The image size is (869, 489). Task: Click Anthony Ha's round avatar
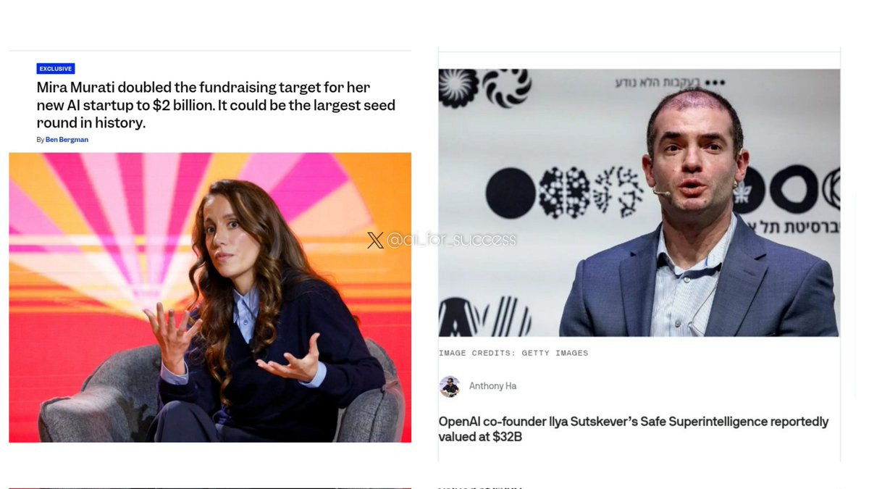point(450,386)
